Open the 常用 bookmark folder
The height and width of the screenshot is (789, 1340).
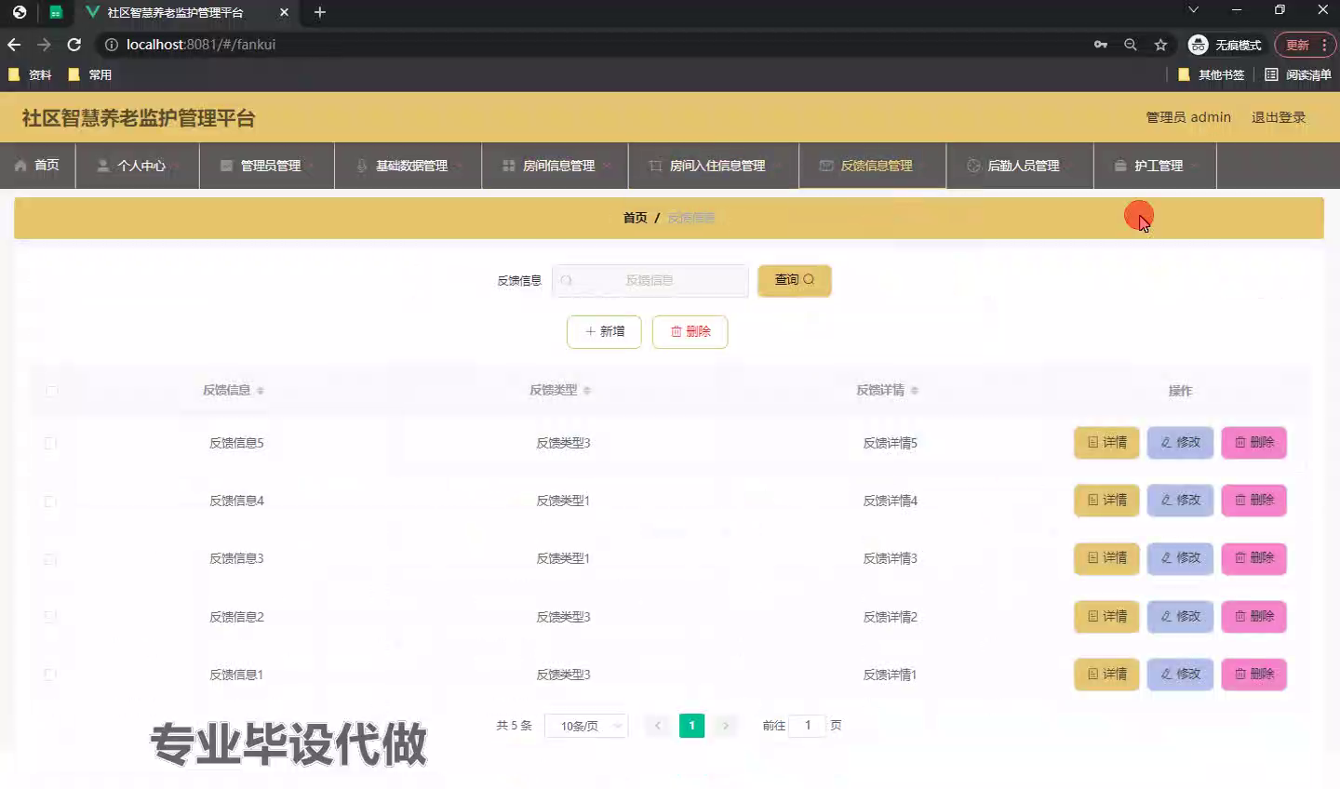89,74
